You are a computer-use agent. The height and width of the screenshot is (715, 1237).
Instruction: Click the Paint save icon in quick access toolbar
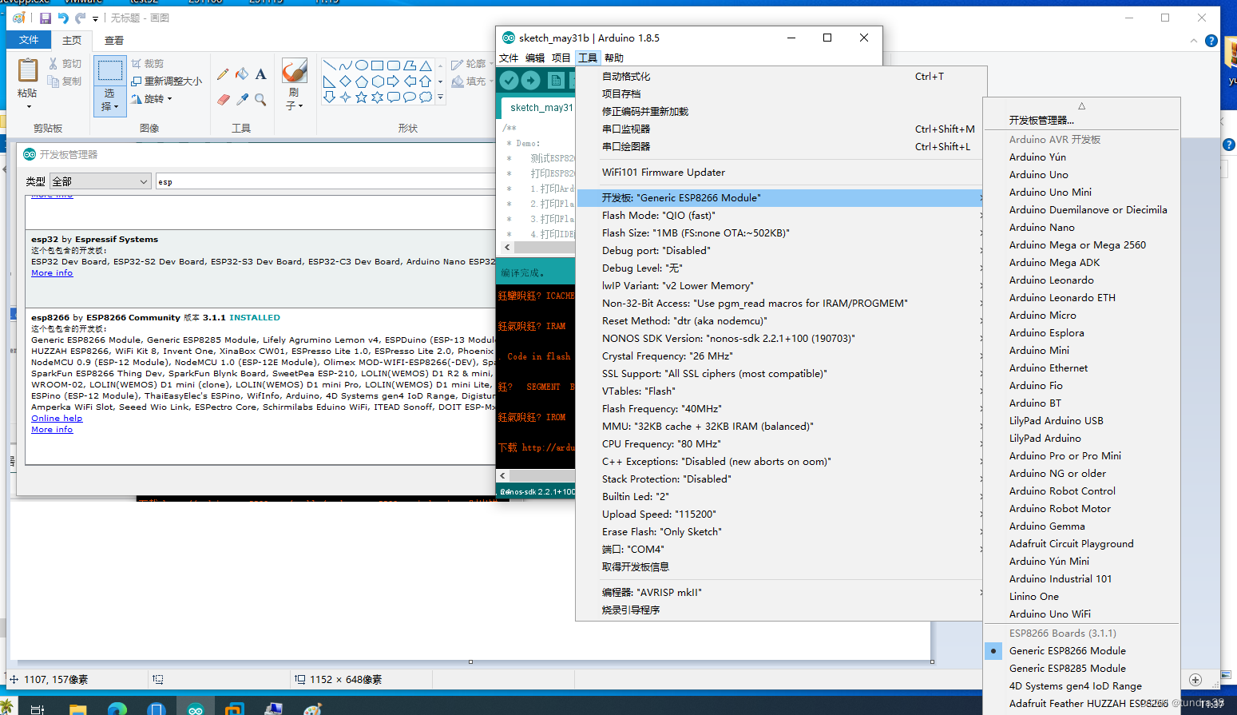pyautogui.click(x=46, y=18)
